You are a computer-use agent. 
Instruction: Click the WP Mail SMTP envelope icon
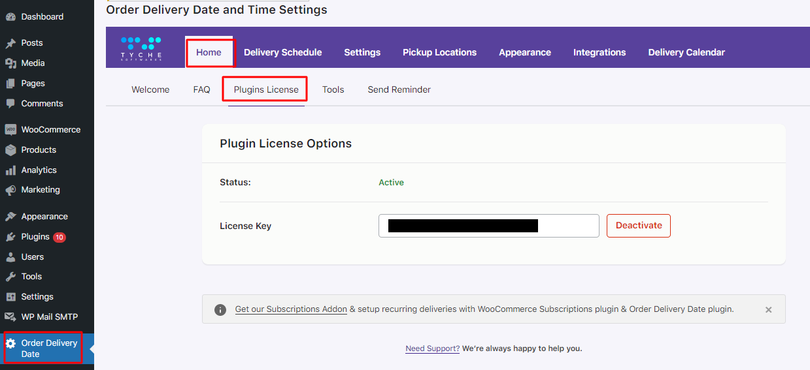(10, 317)
